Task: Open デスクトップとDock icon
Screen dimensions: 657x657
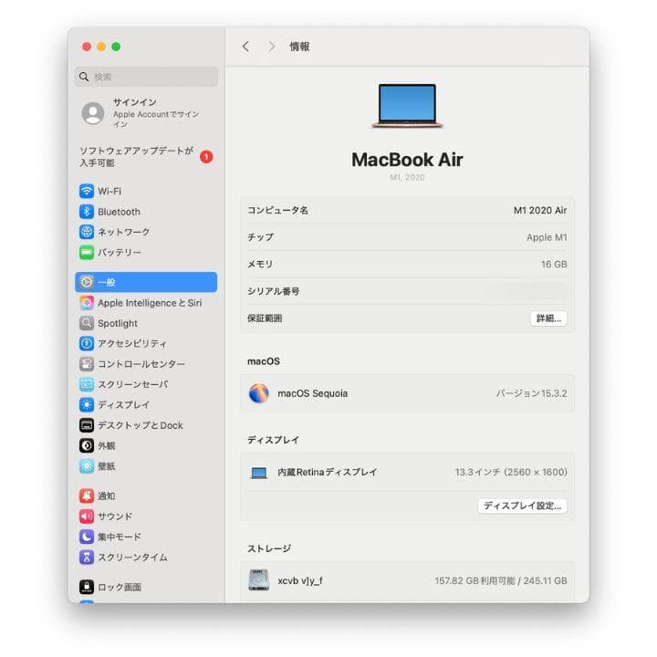Action: tap(87, 425)
